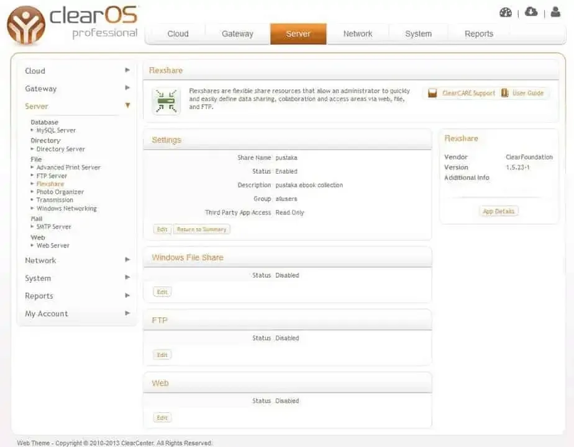
Task: Click the User Guide book icon
Action: (x=505, y=94)
